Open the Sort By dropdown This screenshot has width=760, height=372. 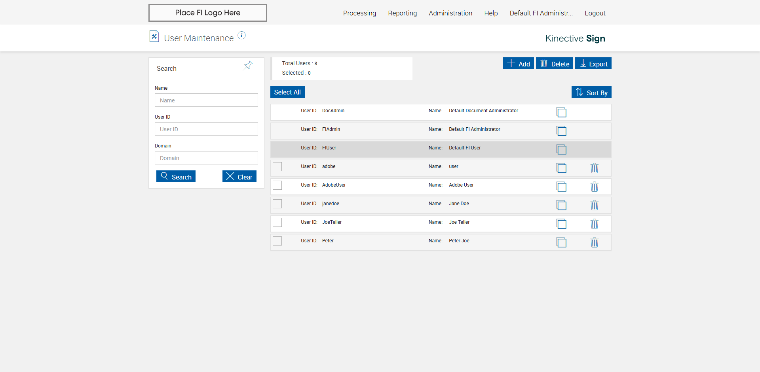pyautogui.click(x=591, y=92)
